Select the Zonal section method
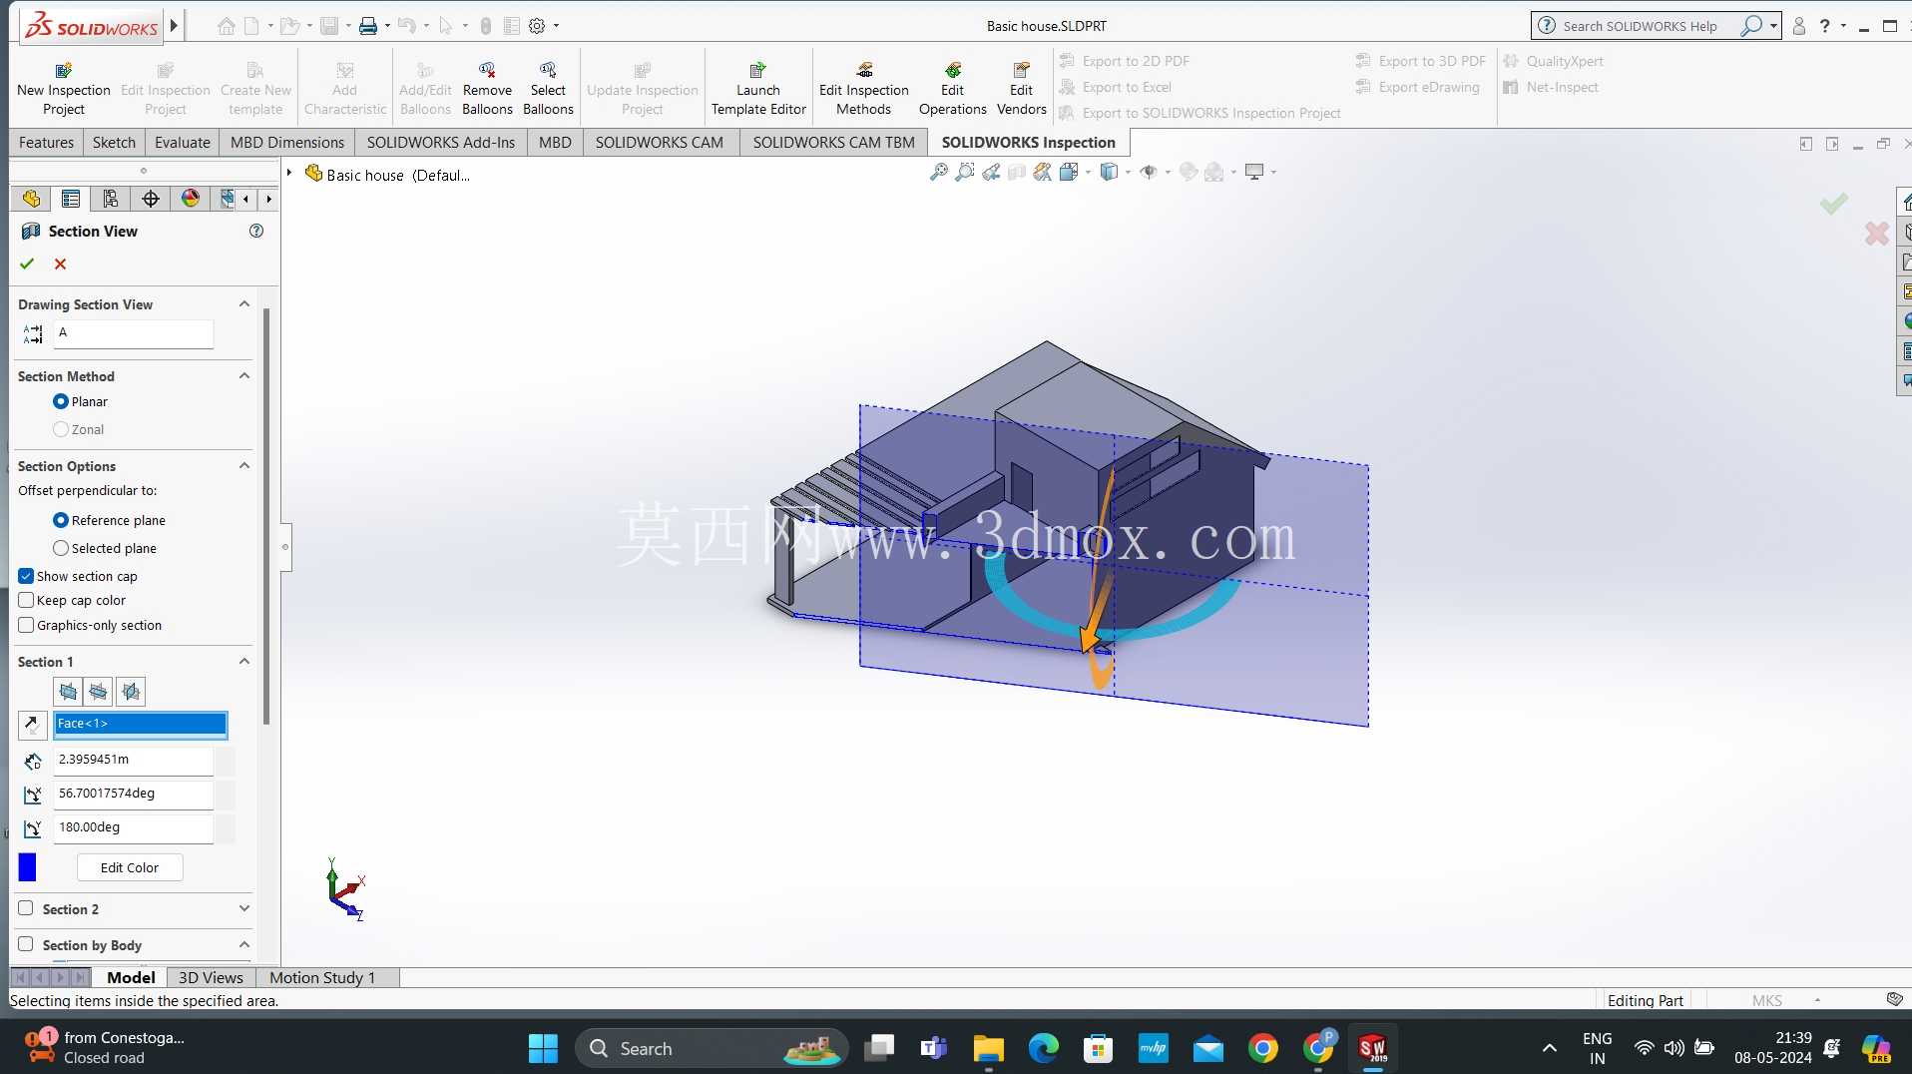This screenshot has width=1912, height=1074. [61, 429]
